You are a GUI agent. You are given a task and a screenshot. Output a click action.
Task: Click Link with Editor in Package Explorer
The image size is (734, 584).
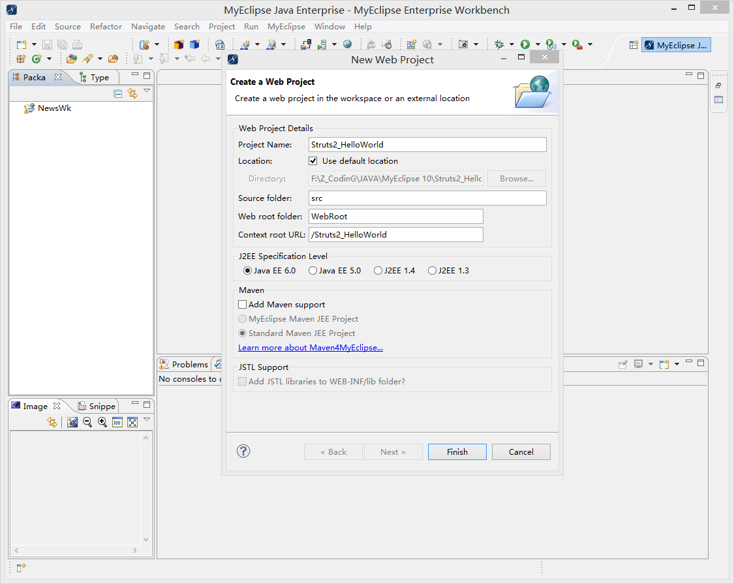click(x=132, y=94)
